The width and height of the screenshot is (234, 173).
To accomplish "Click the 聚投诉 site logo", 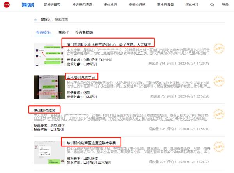I will 26,5.
